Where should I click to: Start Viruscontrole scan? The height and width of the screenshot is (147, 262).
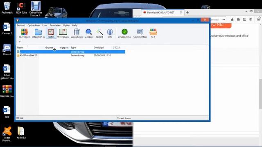point(124,33)
